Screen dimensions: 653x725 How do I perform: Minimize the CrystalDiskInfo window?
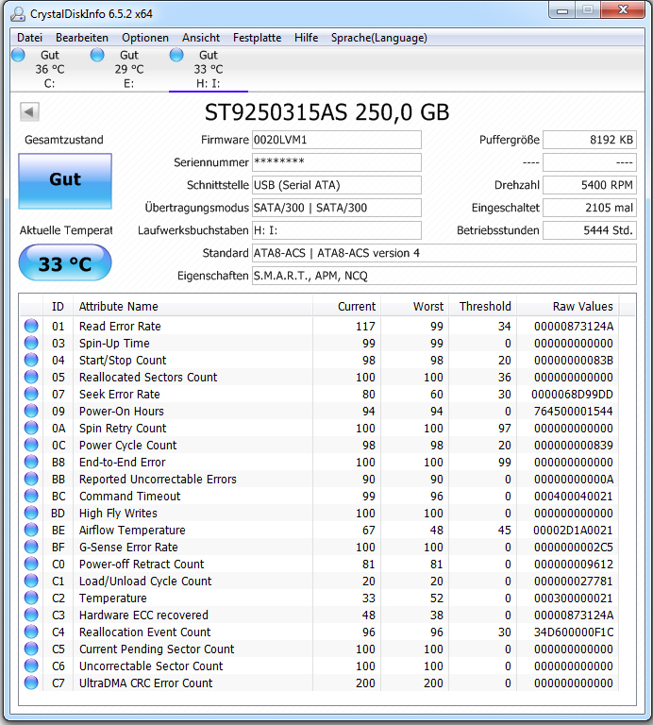pyautogui.click(x=563, y=10)
